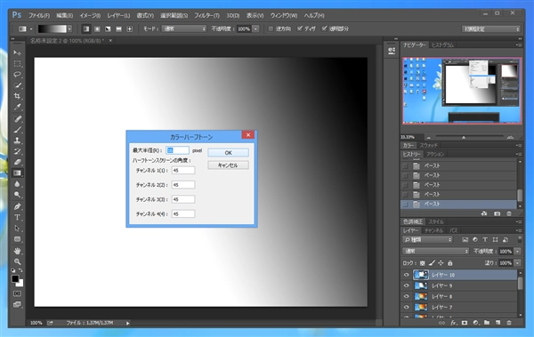Screen dimensions: 534x337
Task: Select the Dodge tool
Action: click(x=17, y=195)
